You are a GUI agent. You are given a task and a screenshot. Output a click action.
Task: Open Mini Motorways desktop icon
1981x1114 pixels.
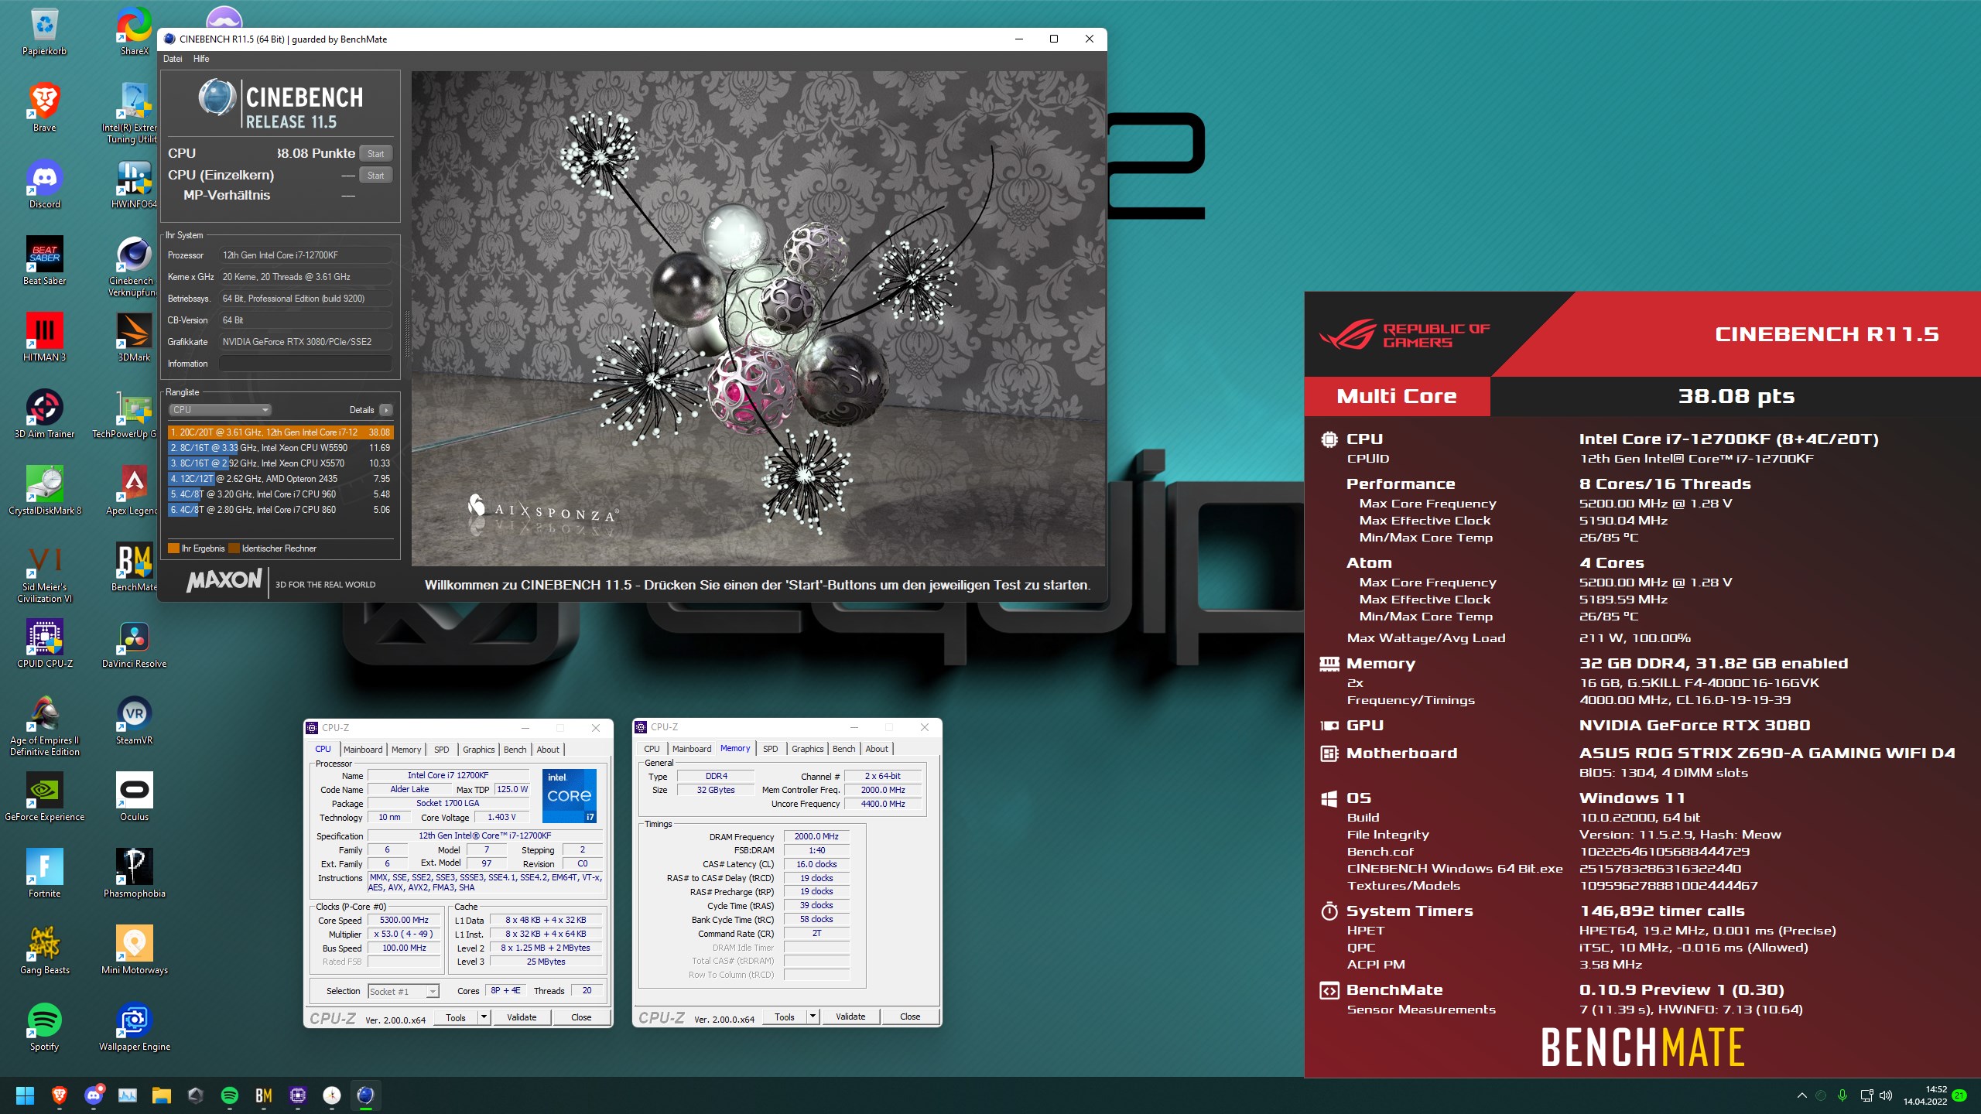(x=134, y=950)
